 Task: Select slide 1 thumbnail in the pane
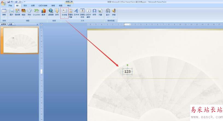point(21,40)
